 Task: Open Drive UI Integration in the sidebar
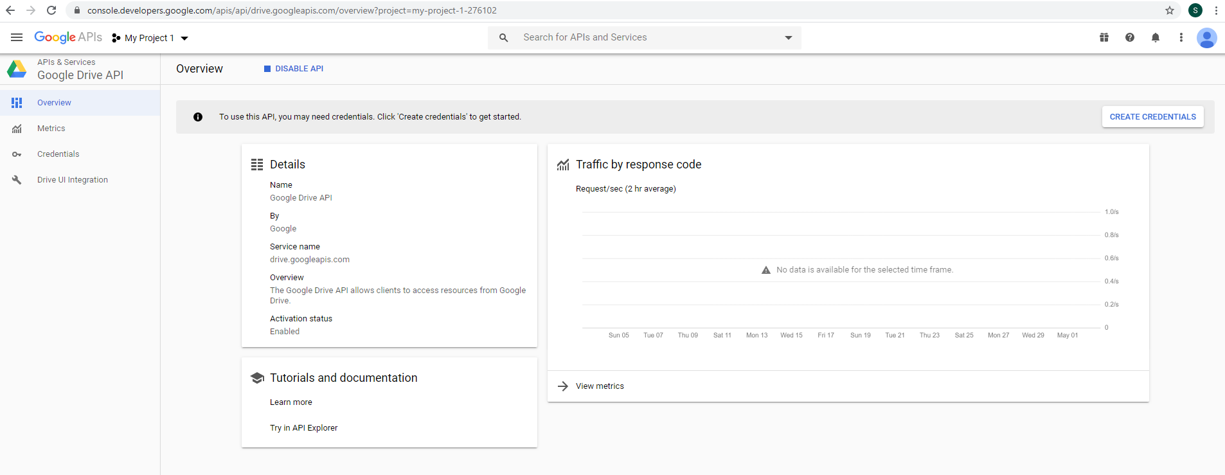pyautogui.click(x=80, y=180)
